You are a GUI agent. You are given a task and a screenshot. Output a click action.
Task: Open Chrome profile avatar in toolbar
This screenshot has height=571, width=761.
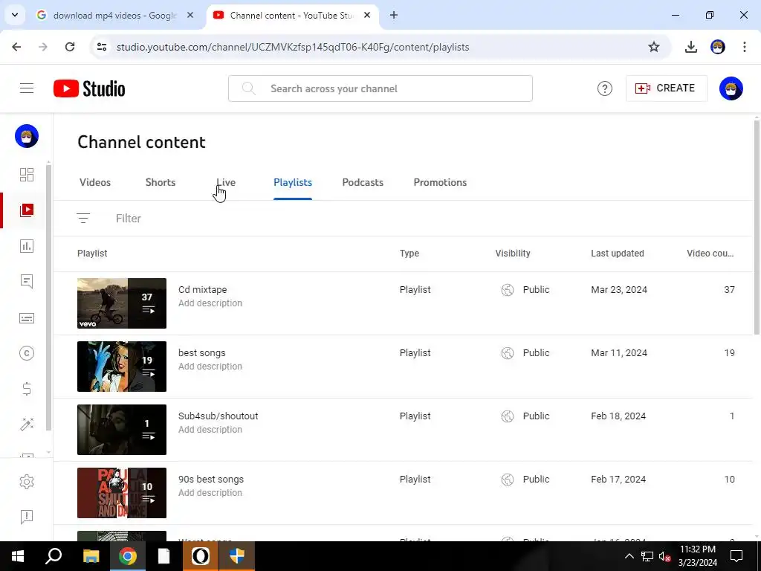point(718,47)
